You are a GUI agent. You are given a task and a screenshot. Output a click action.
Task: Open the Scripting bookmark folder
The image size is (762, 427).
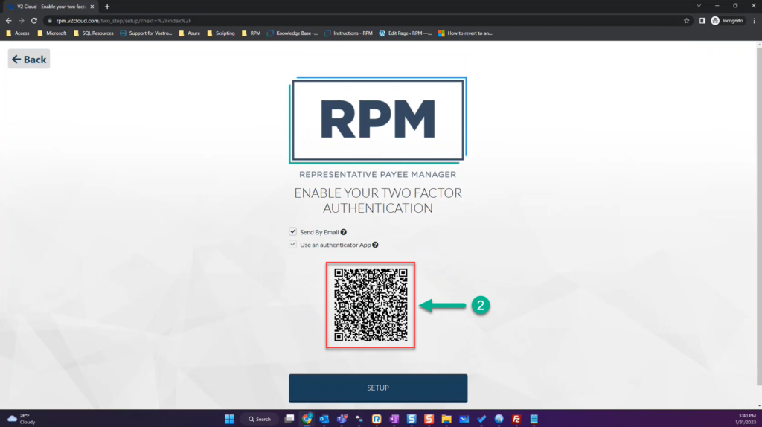coord(220,33)
